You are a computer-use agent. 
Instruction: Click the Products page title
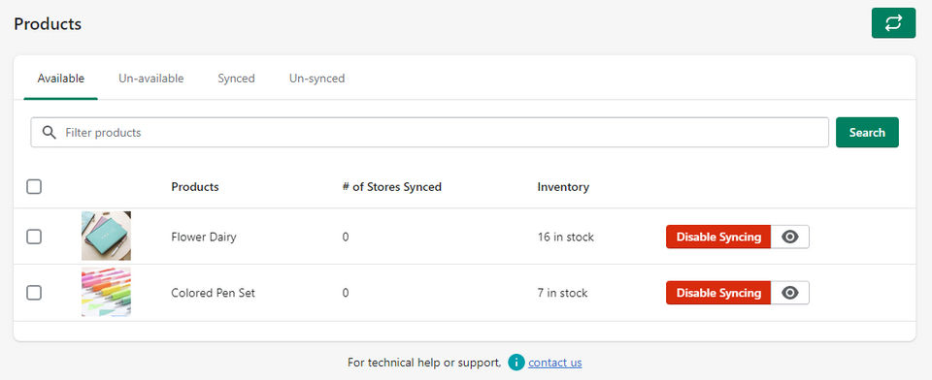[48, 24]
